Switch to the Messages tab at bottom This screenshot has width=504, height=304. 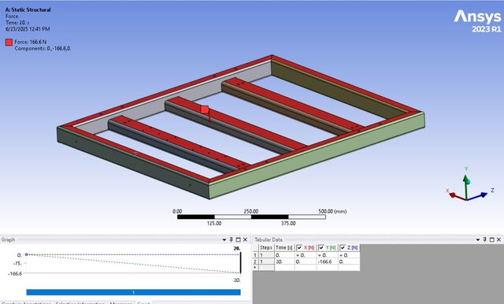point(120,302)
